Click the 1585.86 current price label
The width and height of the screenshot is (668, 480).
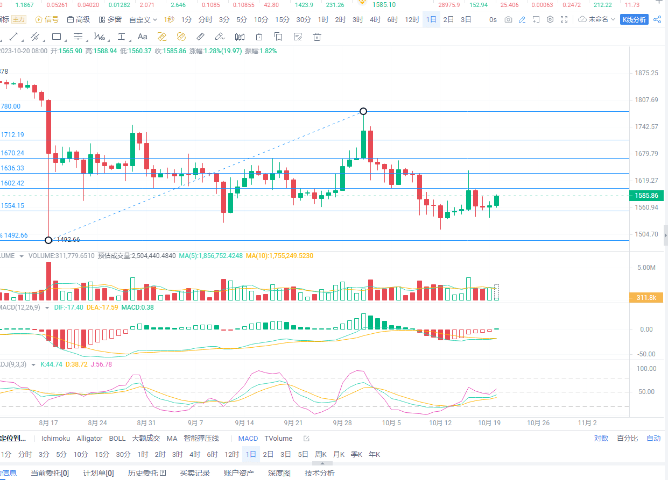coord(646,196)
